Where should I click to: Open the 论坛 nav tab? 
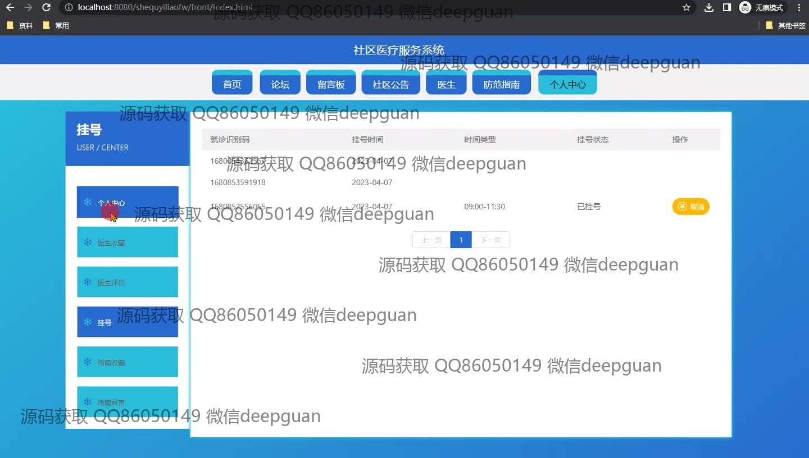pyautogui.click(x=280, y=84)
